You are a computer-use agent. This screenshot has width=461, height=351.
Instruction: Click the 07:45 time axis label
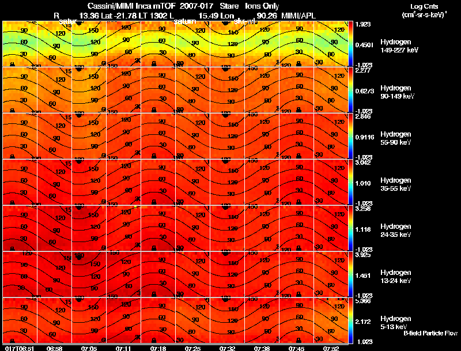(x=296, y=348)
